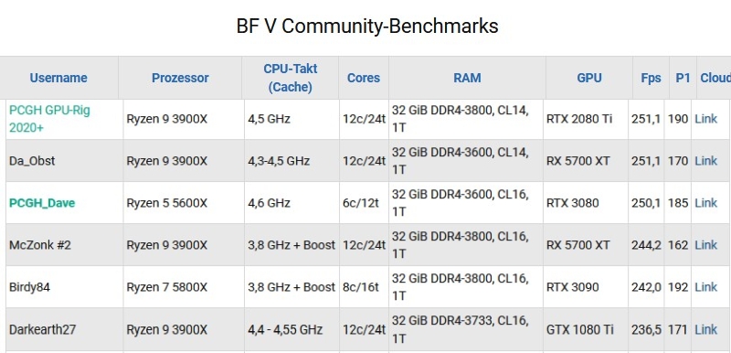The width and height of the screenshot is (731, 353).
Task: Sort table by Username column header
Action: pyautogui.click(x=58, y=78)
